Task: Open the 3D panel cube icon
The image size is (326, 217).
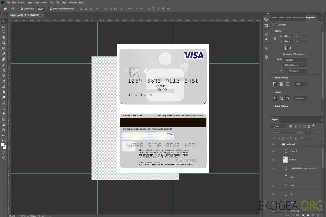Action: [266, 57]
